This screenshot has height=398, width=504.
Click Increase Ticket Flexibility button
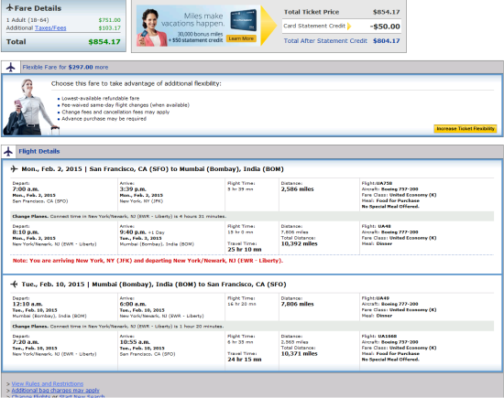(x=466, y=129)
